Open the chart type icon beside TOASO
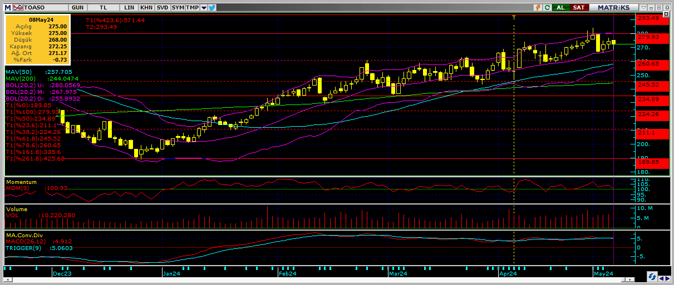This screenshot has width=674, height=285. pos(17,7)
